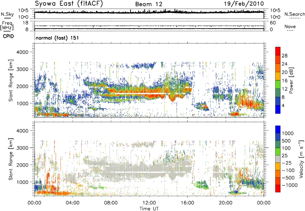
Task: Click the power plot 'Slant Range [km]' label
Action: 11,80
